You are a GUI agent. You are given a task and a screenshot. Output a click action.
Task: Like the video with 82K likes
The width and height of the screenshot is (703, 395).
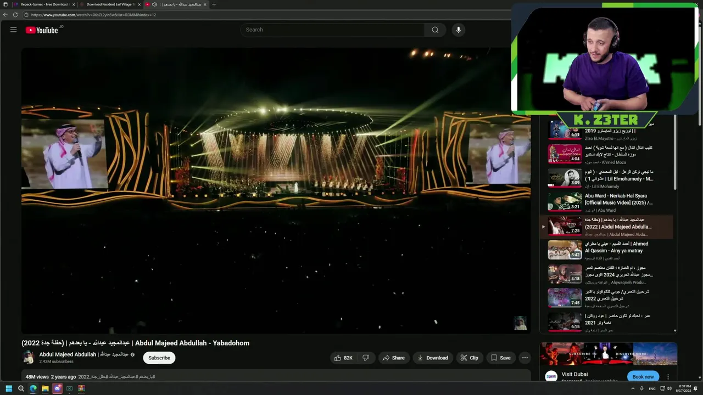[343, 358]
